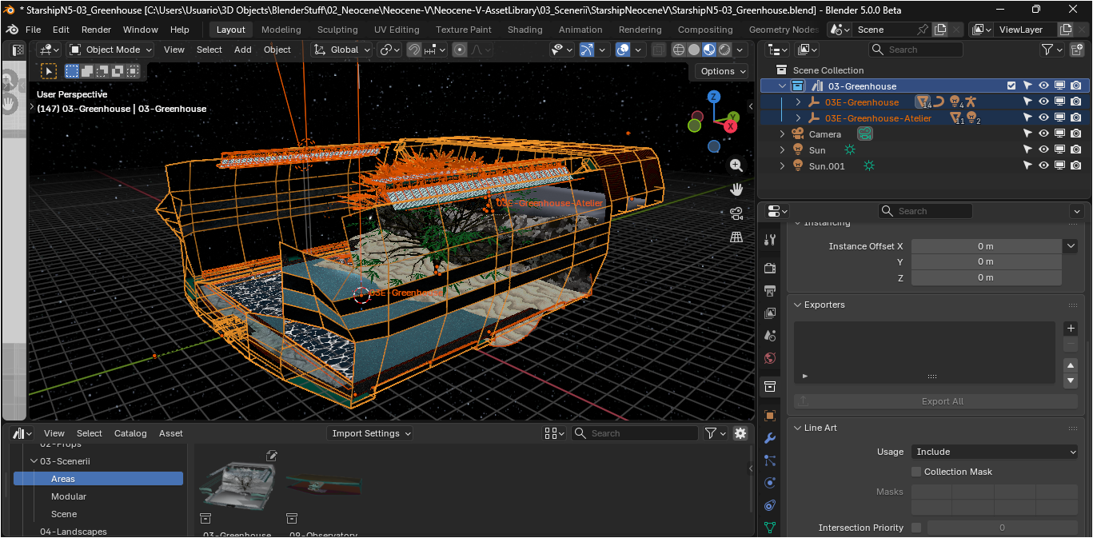The height and width of the screenshot is (538, 1093).
Task: Switch to the Modeling workspace tab
Action: tap(281, 30)
